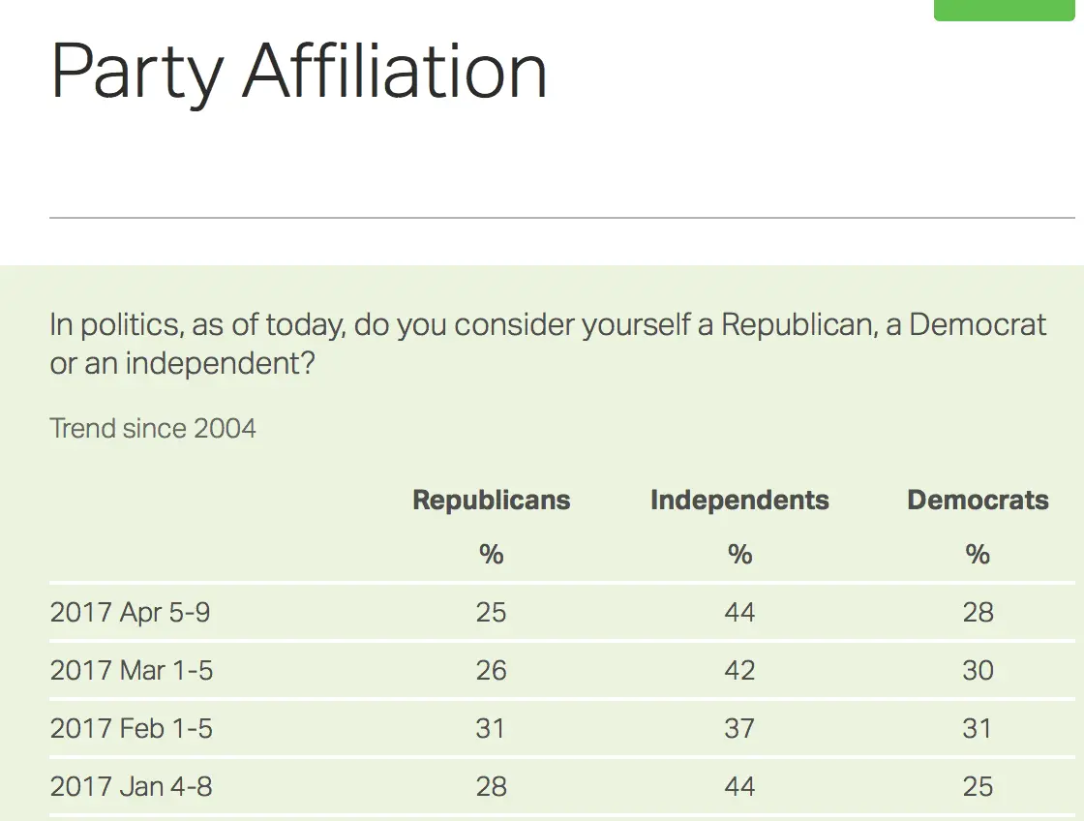Select the Republicans column header

[492, 501]
